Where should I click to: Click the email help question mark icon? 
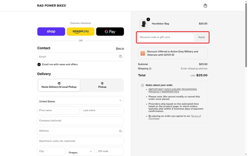[120, 56]
